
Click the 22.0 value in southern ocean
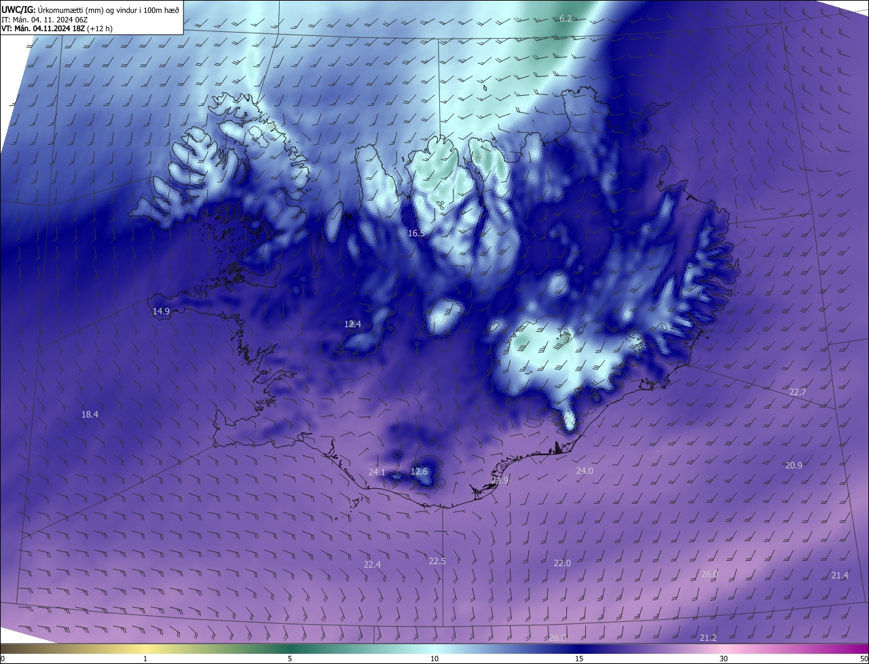coord(562,563)
